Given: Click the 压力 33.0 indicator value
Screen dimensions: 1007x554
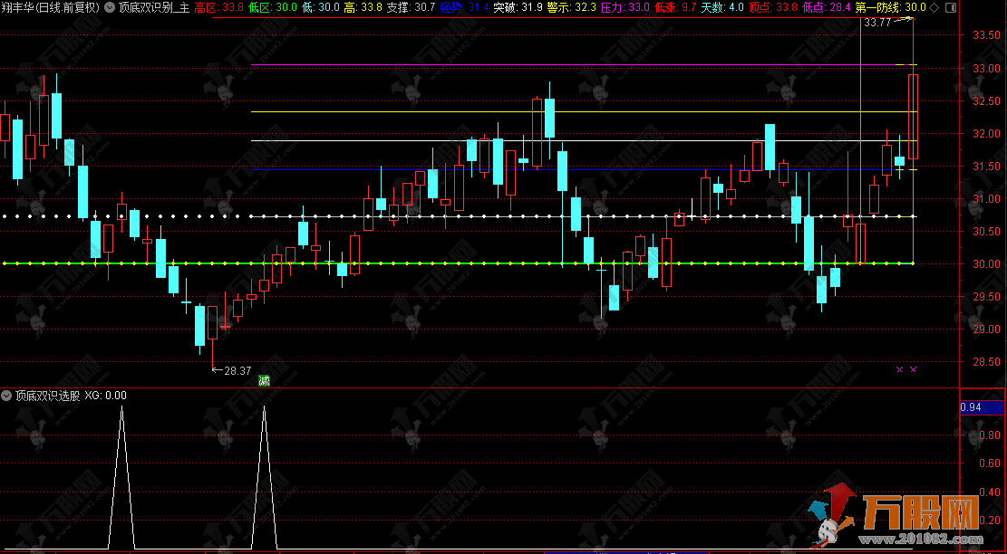Looking at the screenshot, I should coord(625,7).
